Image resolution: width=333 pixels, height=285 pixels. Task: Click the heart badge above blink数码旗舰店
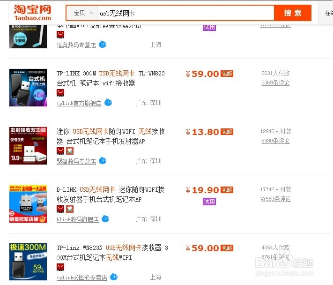coord(70,209)
